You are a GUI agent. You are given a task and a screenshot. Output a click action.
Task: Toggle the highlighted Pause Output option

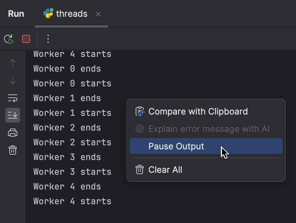tap(176, 146)
